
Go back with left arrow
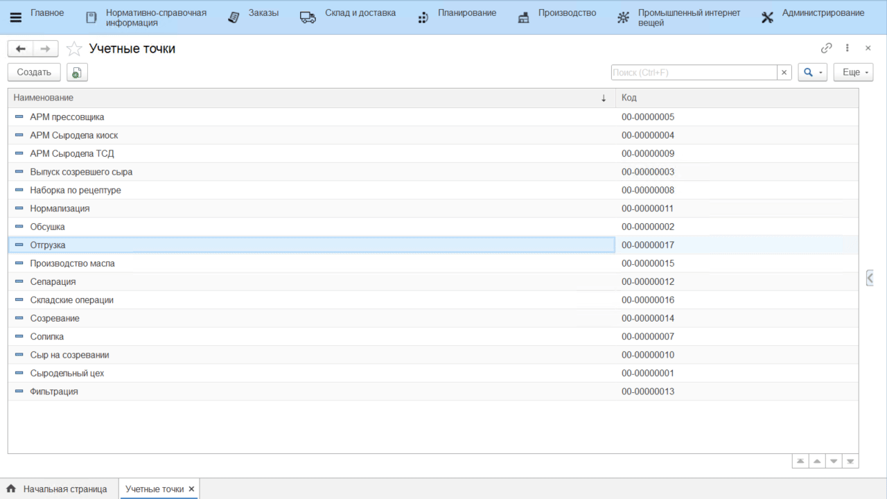pos(21,49)
